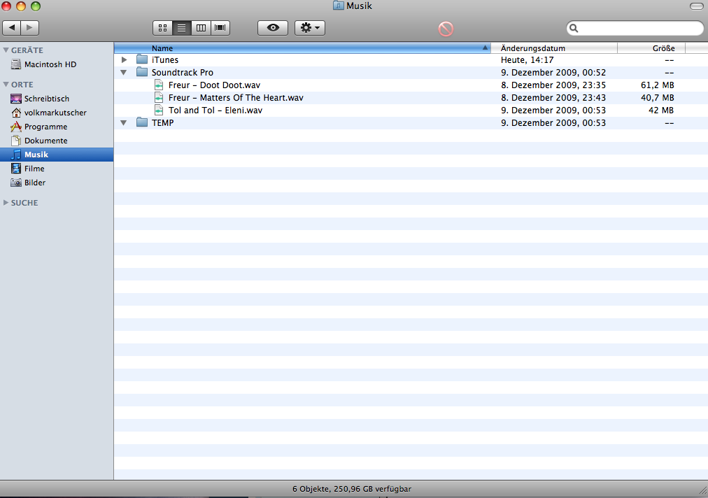Select Macintosh HD in sidebar
This screenshot has width=708, height=498.
(x=50, y=64)
